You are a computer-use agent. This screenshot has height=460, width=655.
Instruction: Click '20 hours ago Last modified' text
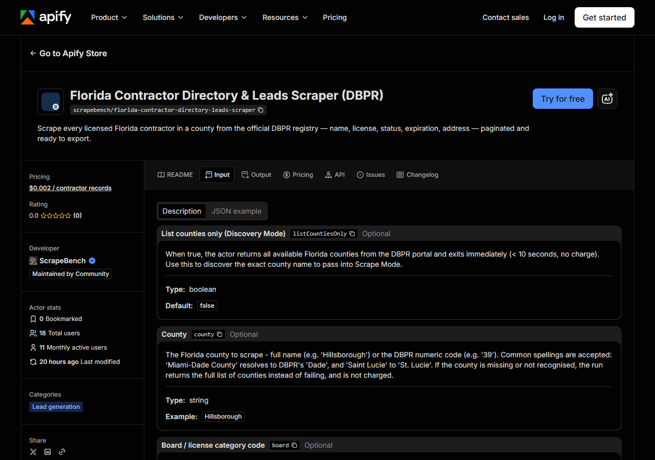79,362
